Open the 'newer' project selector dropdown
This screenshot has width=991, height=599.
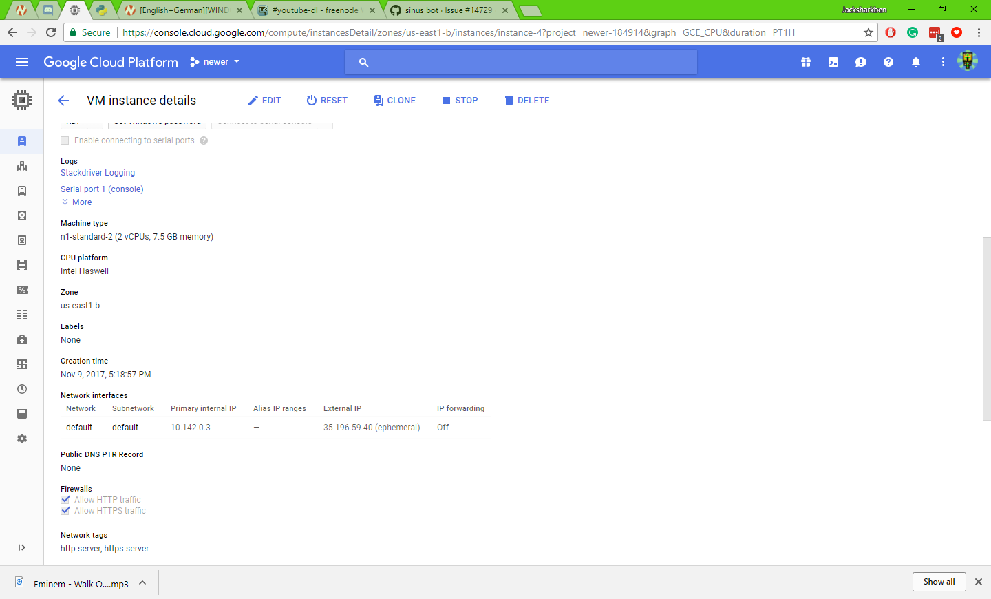click(x=215, y=62)
